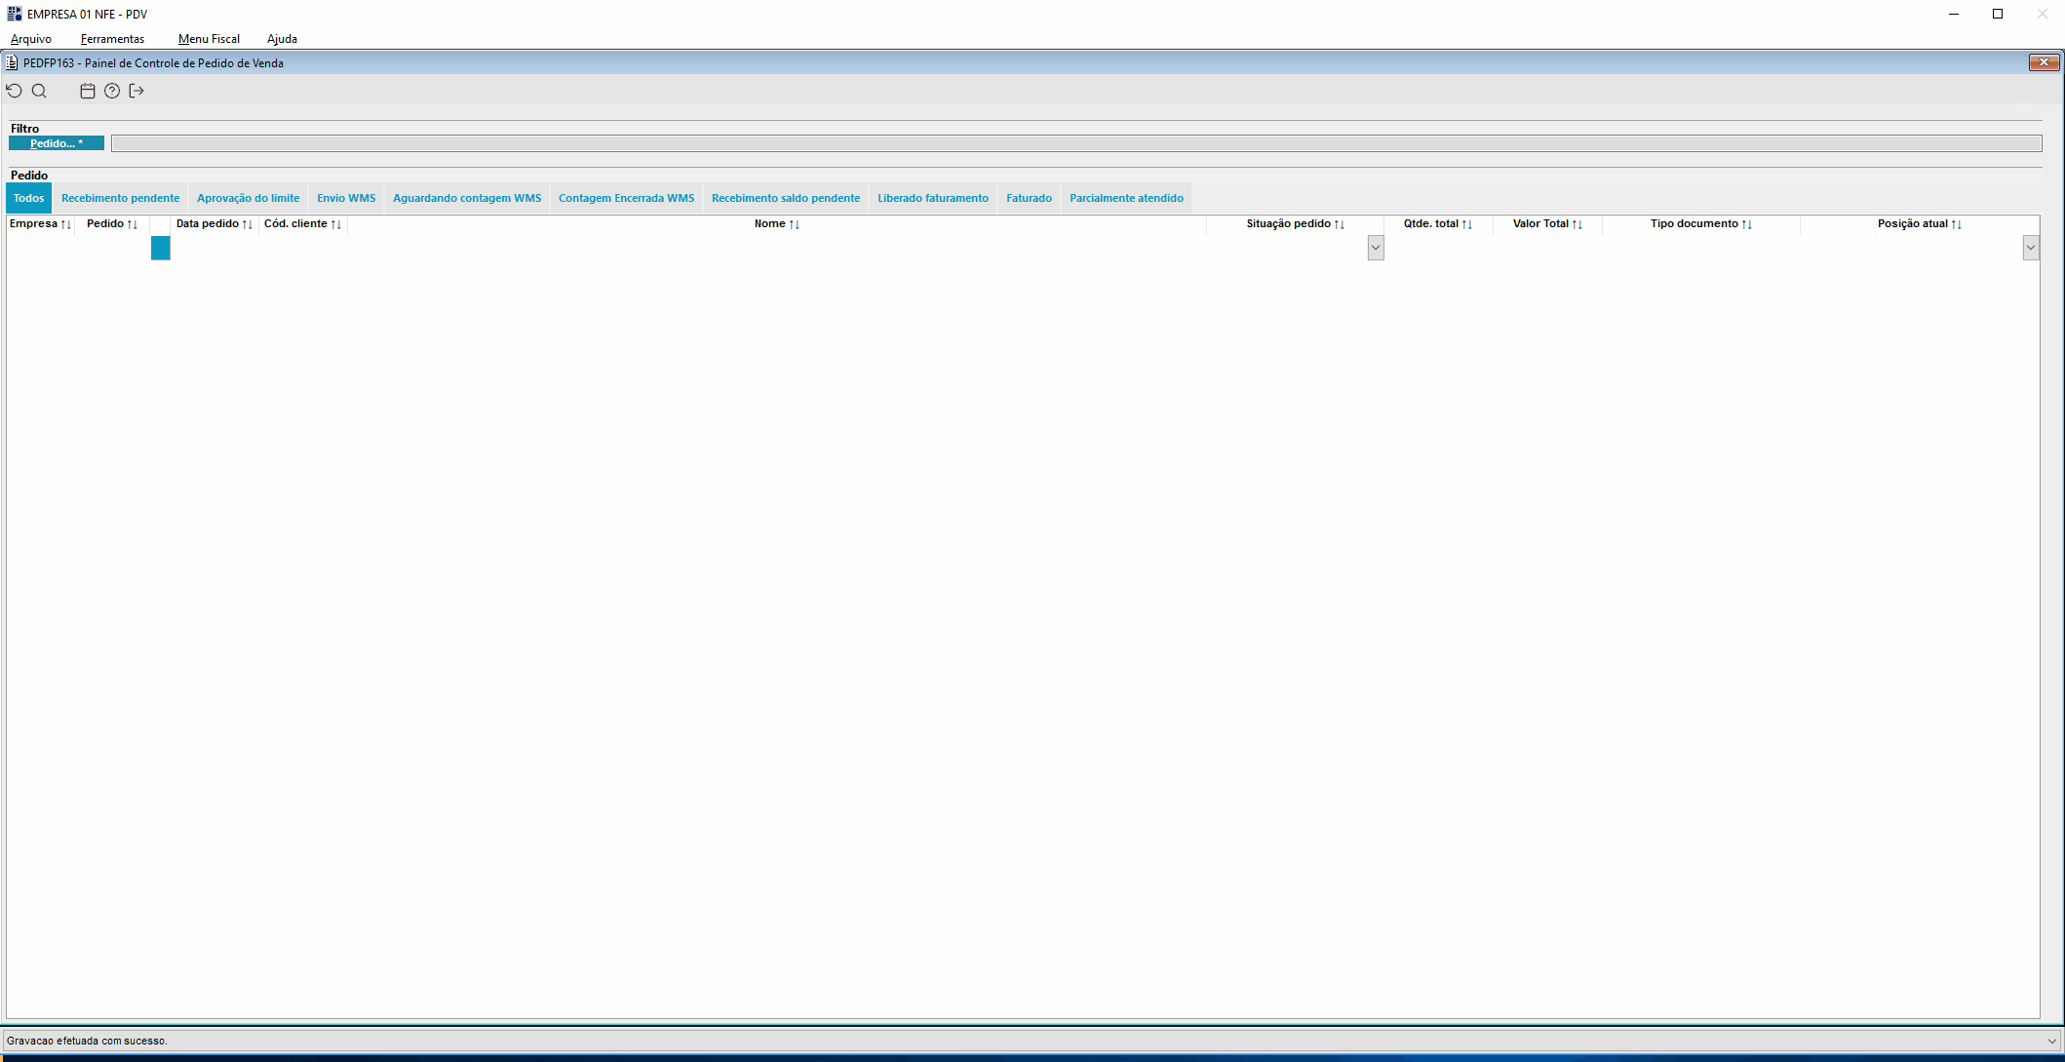This screenshot has width=2065, height=1062.
Task: Expand the status bar message dropdown
Action: (x=2051, y=1041)
